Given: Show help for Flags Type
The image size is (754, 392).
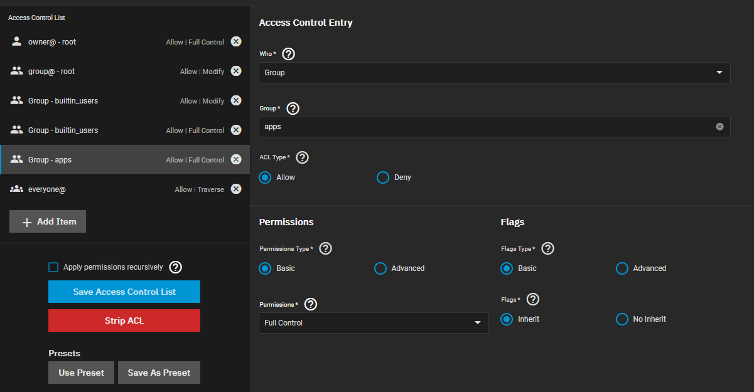Looking at the screenshot, I should 547,248.
